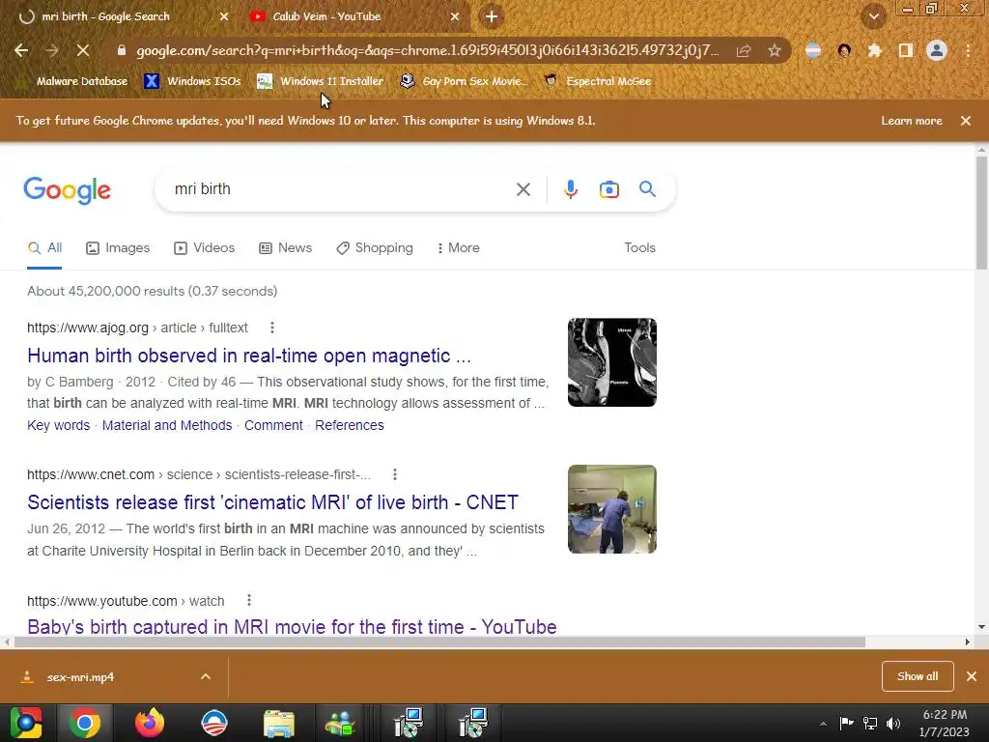This screenshot has width=989, height=742.
Task: Click Show all downloads button
Action: pyautogui.click(x=918, y=676)
